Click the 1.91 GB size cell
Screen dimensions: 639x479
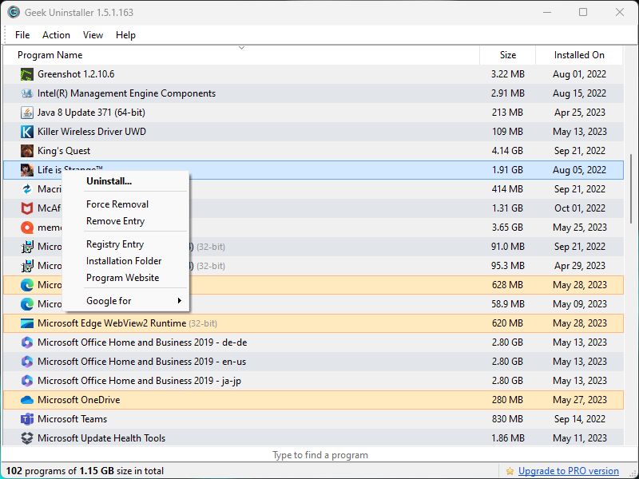tap(507, 170)
